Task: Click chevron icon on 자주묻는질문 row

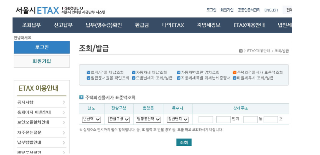Action: (x=64, y=133)
